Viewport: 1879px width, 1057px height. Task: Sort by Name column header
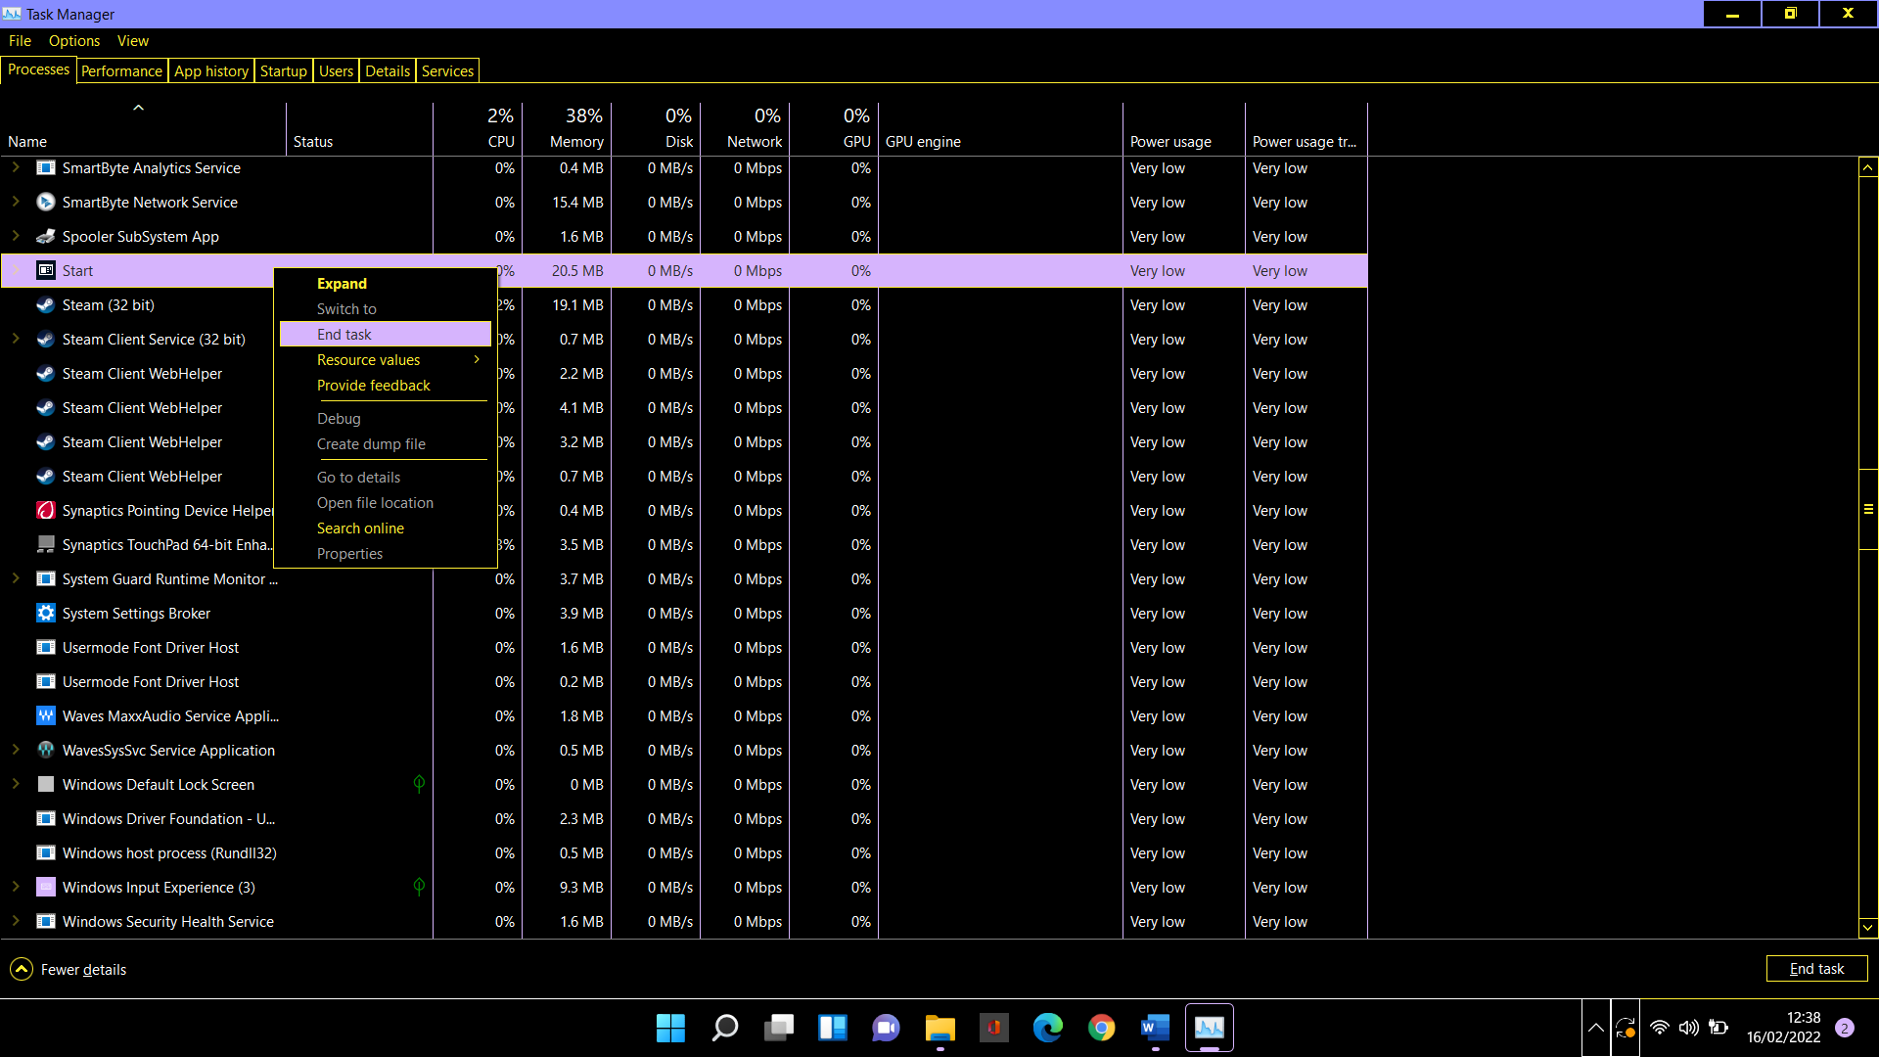pos(144,129)
